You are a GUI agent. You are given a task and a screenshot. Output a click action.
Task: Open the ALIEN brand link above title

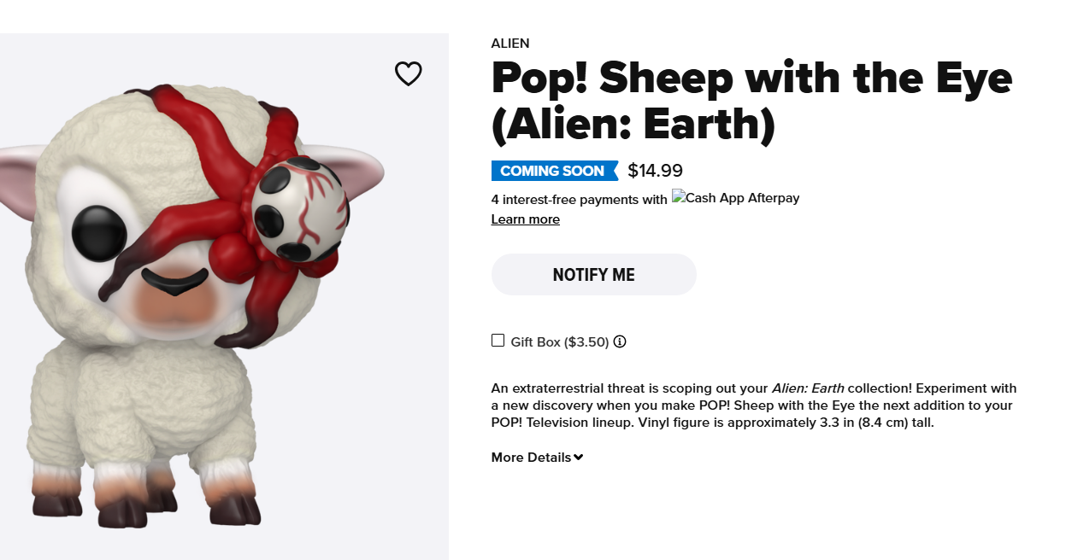click(x=509, y=44)
